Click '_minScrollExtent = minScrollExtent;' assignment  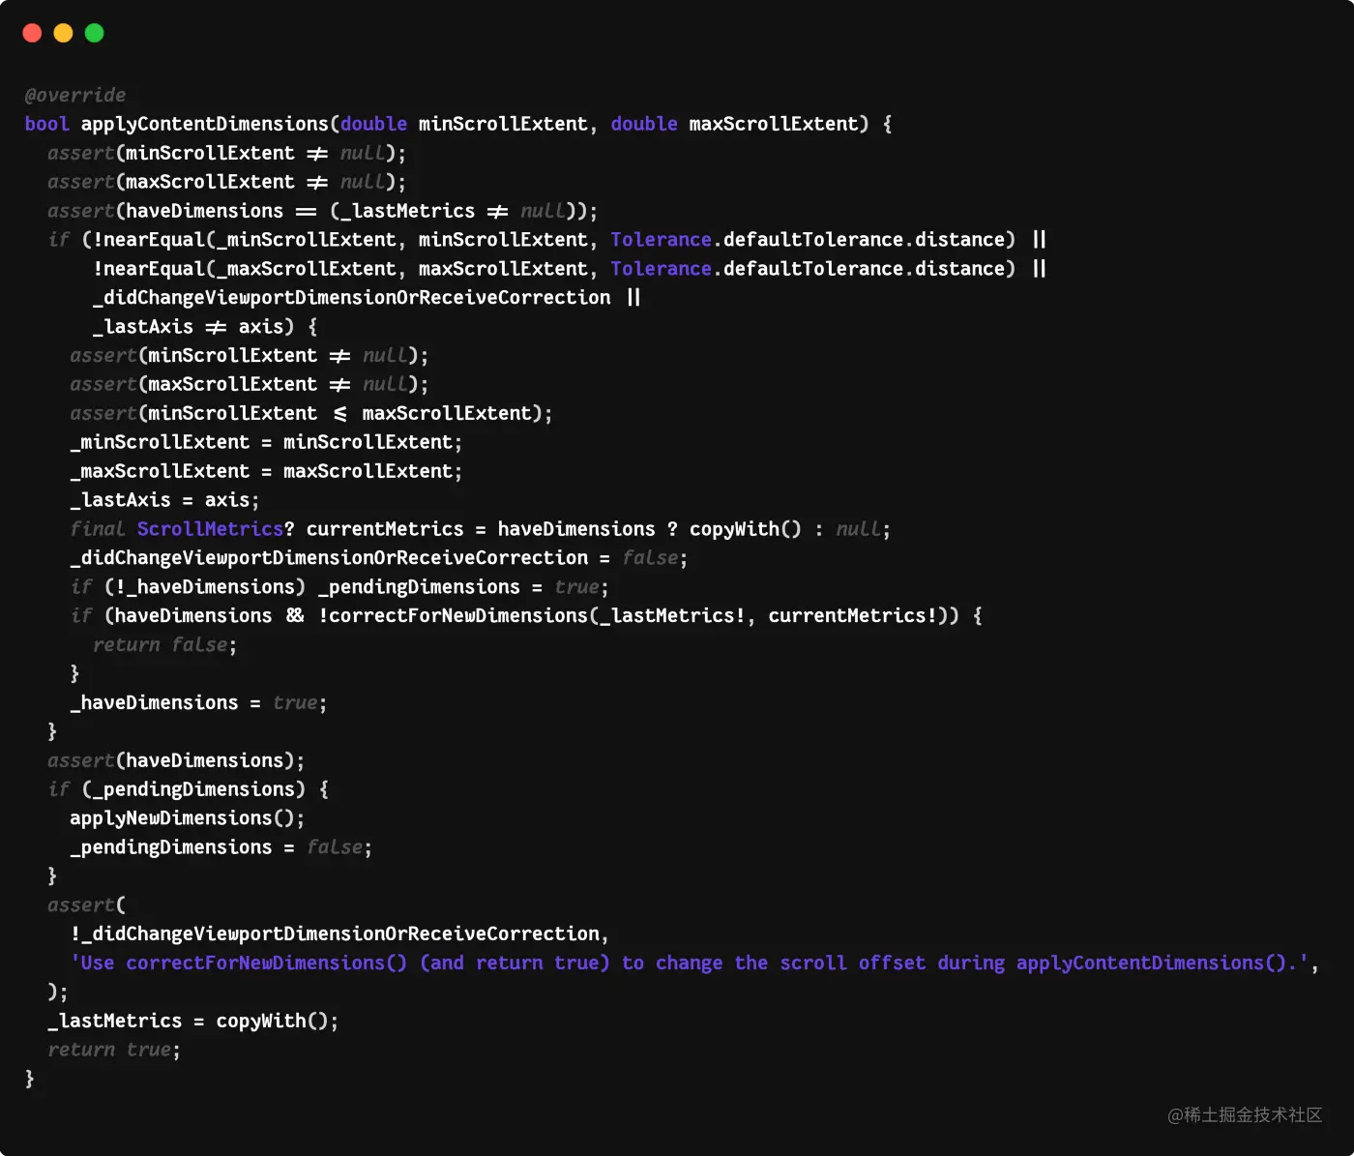(x=266, y=442)
